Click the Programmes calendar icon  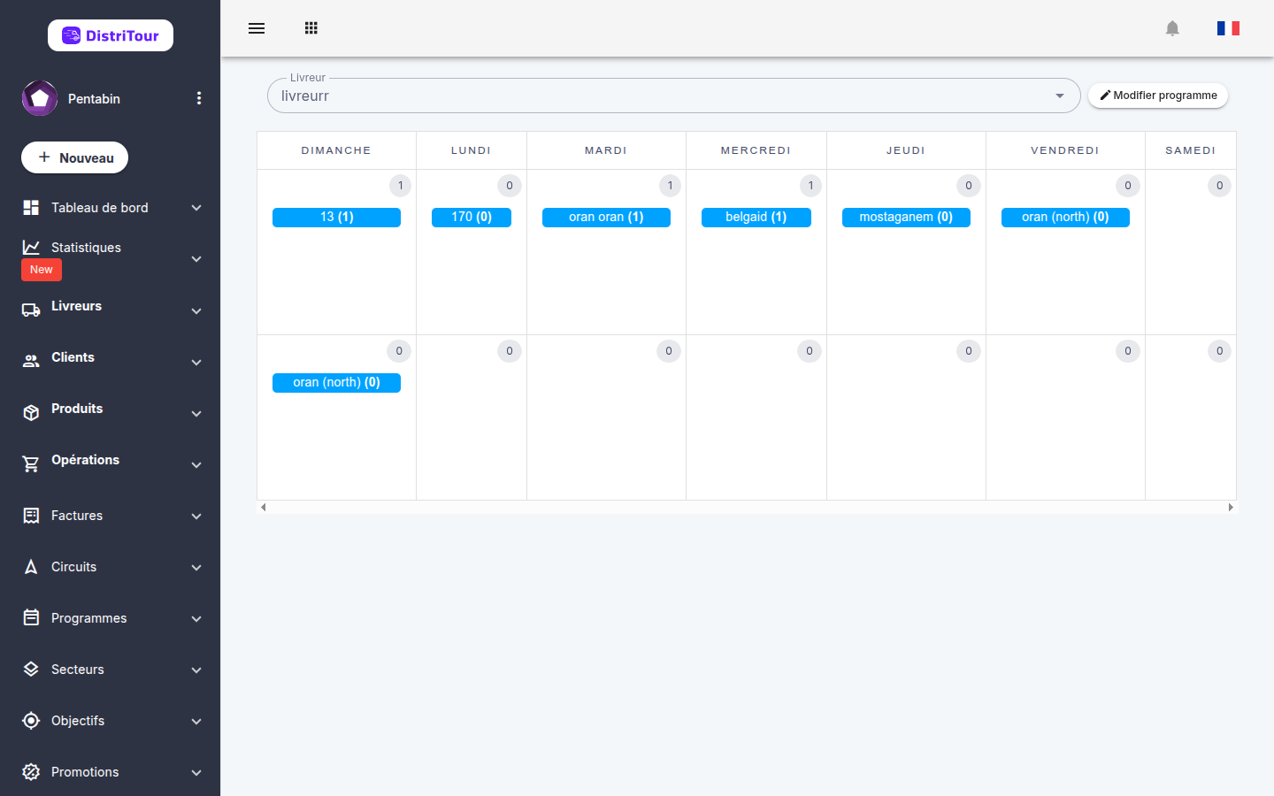[31, 618]
